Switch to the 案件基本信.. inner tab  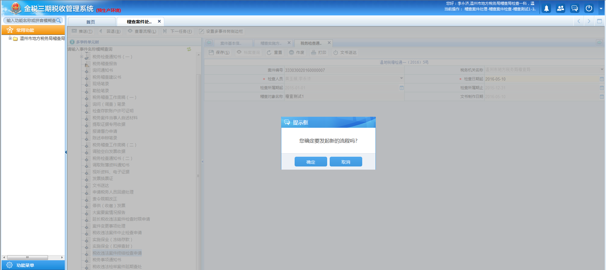pyautogui.click(x=233, y=43)
